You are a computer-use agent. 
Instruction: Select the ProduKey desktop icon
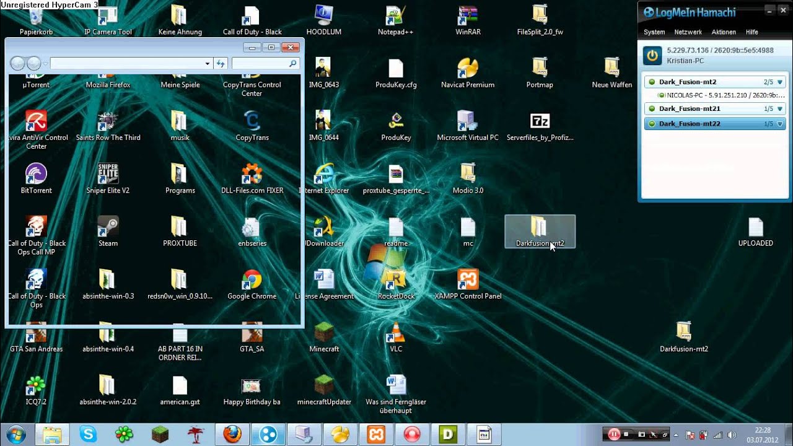click(396, 126)
